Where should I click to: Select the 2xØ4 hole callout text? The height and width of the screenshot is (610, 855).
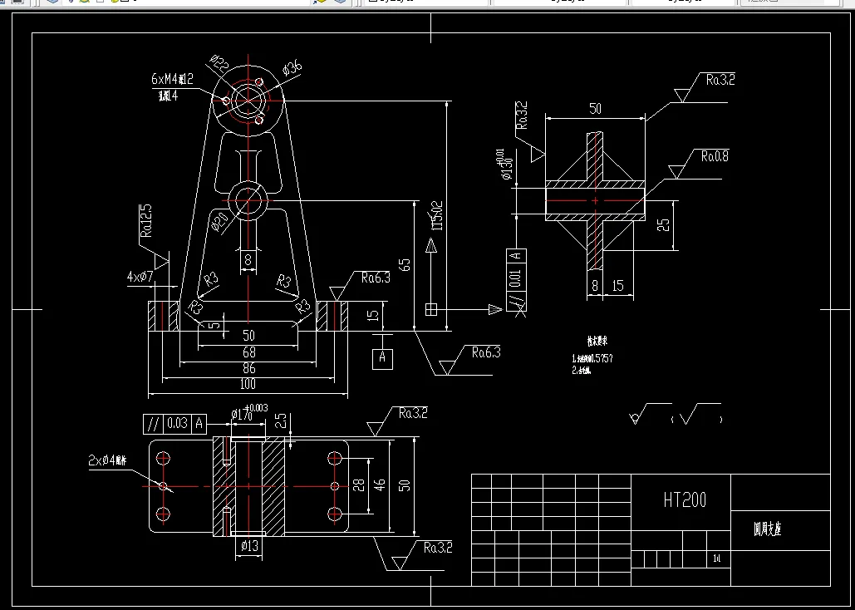point(107,460)
